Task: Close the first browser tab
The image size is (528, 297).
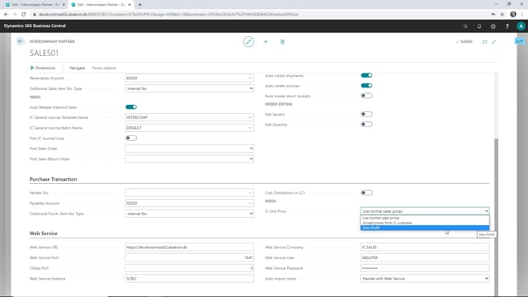Action: tap(64, 5)
